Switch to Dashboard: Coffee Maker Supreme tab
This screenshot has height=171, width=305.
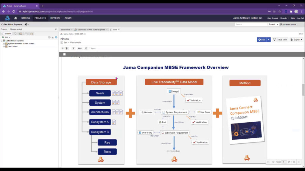[x=91, y=30]
